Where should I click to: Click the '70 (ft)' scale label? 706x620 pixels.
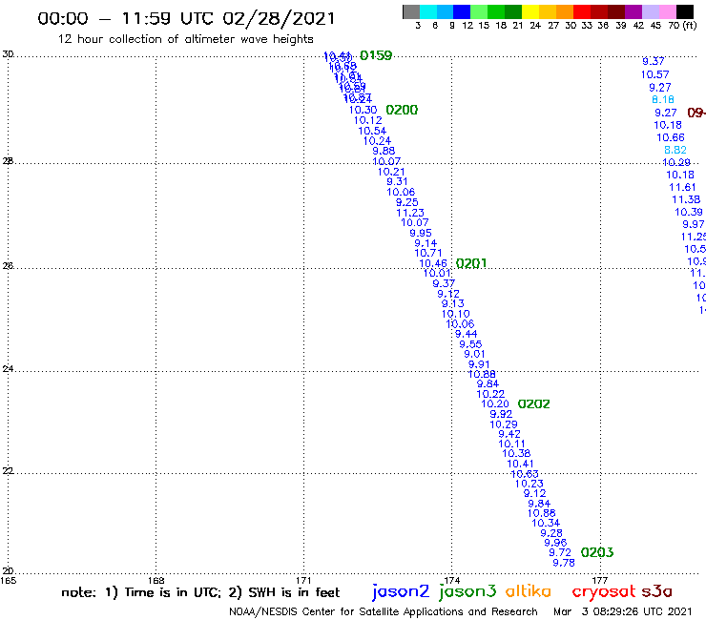[x=682, y=26]
